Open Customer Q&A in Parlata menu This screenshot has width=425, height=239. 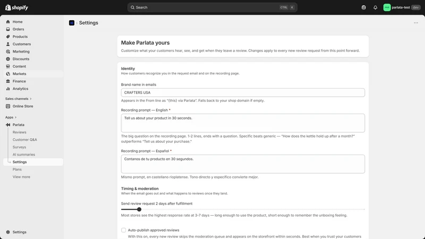click(x=24, y=140)
